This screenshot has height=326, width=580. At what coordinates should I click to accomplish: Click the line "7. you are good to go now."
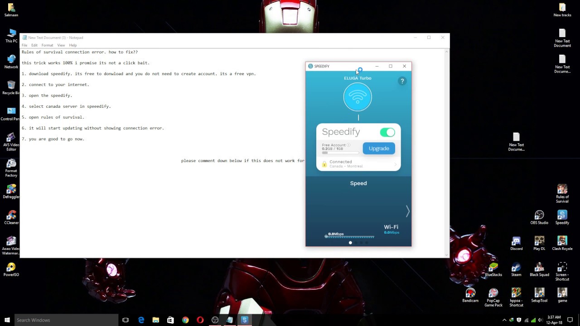click(x=53, y=139)
